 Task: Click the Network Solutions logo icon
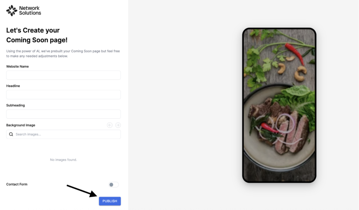coord(12,10)
